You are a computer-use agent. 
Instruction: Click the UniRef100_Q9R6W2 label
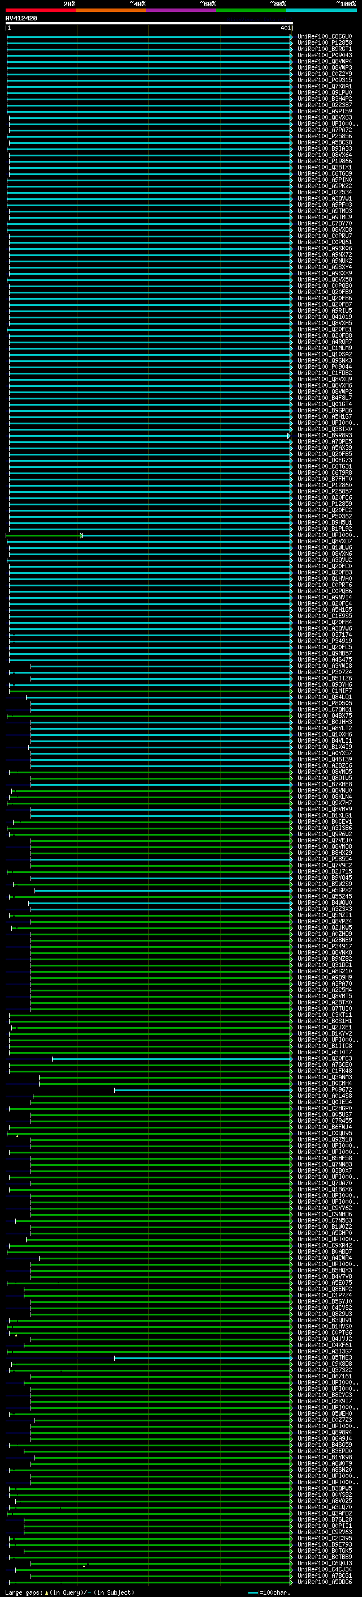tap(324, 834)
